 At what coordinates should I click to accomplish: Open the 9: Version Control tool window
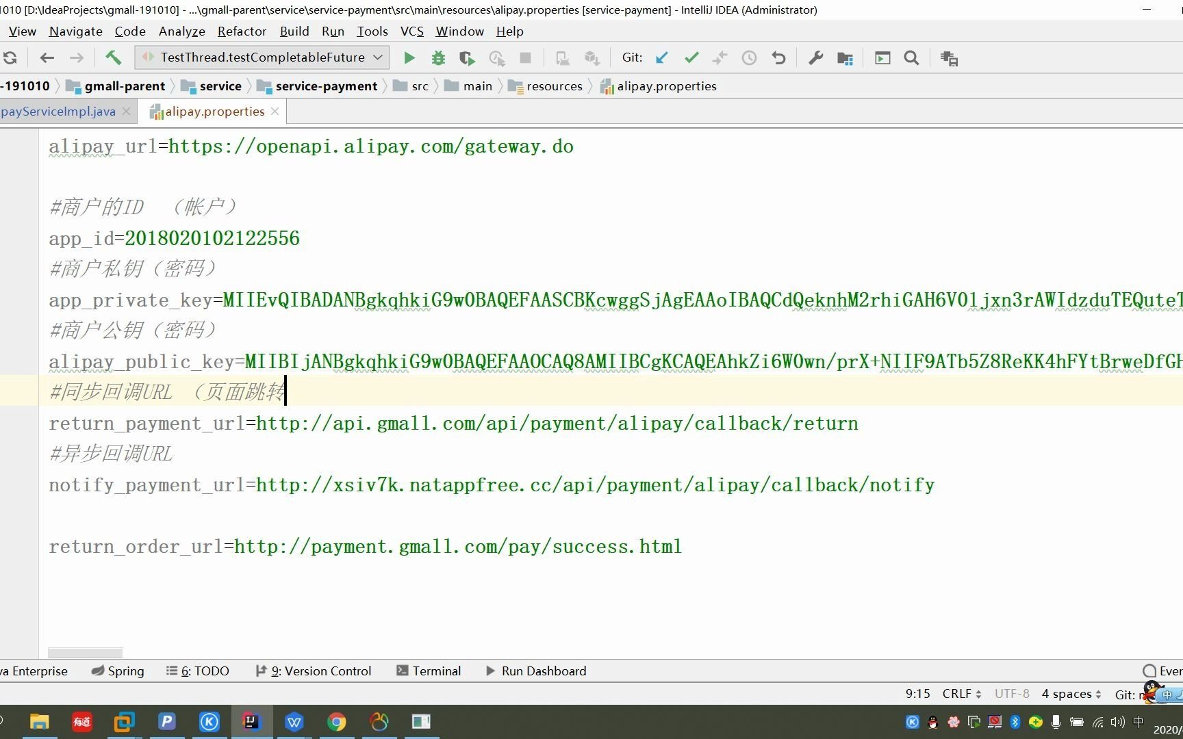tap(314, 671)
